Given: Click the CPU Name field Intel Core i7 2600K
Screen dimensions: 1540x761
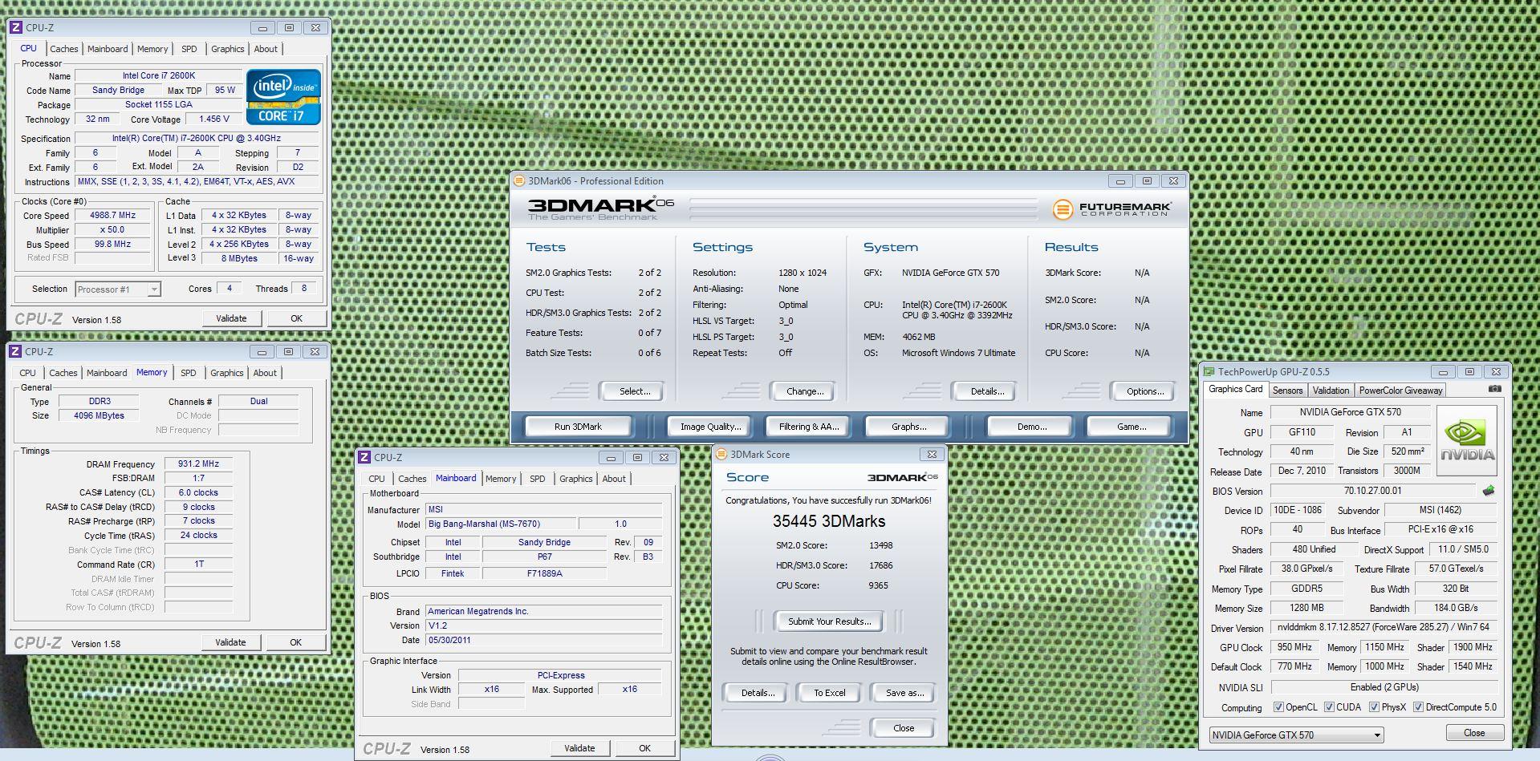Looking at the screenshot, I should [158, 75].
